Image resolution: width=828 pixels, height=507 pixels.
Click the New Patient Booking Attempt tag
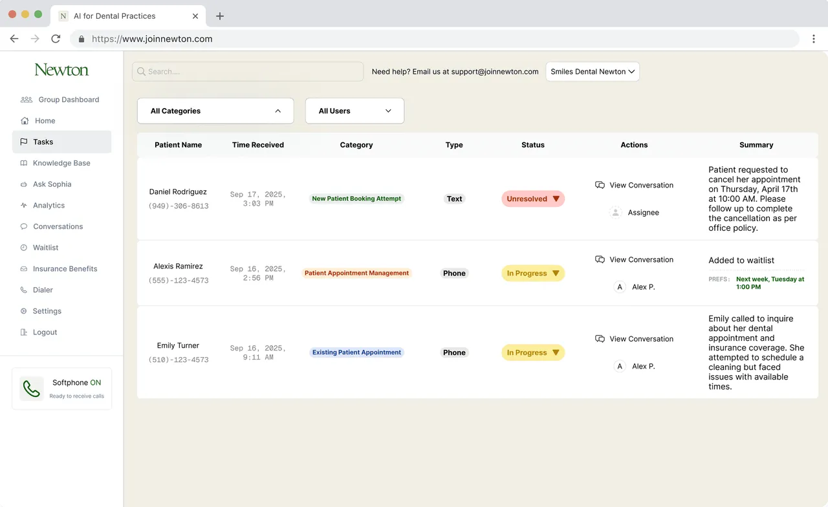pos(356,199)
